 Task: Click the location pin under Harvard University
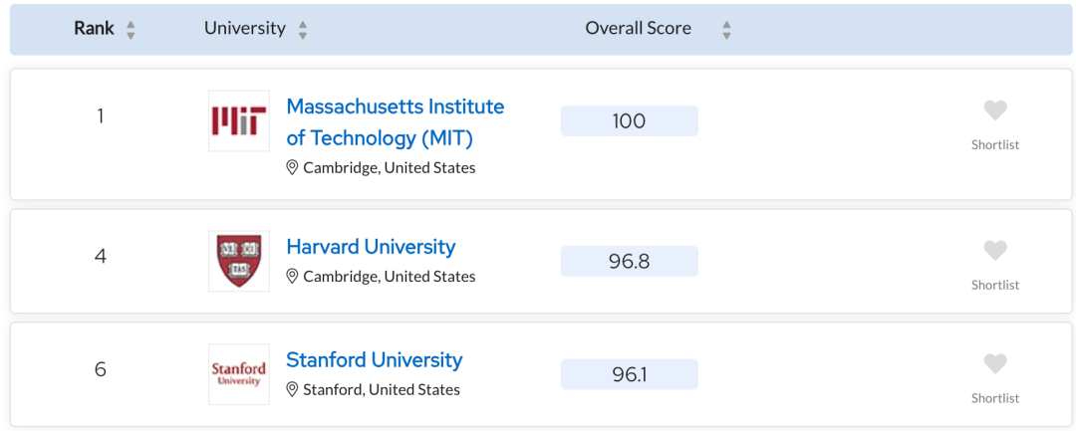[x=292, y=277]
